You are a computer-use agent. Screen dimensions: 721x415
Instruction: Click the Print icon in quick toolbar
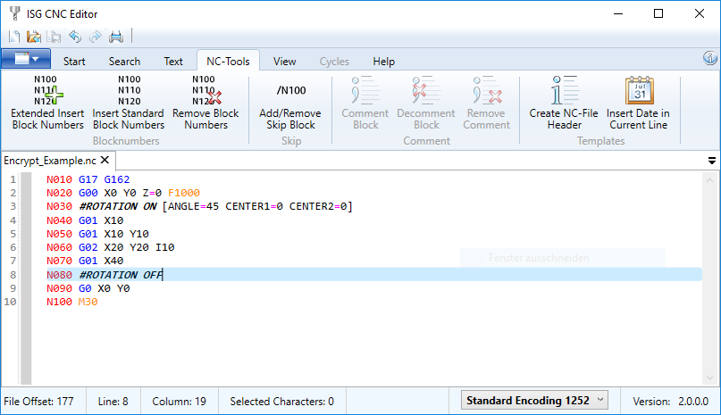point(116,37)
